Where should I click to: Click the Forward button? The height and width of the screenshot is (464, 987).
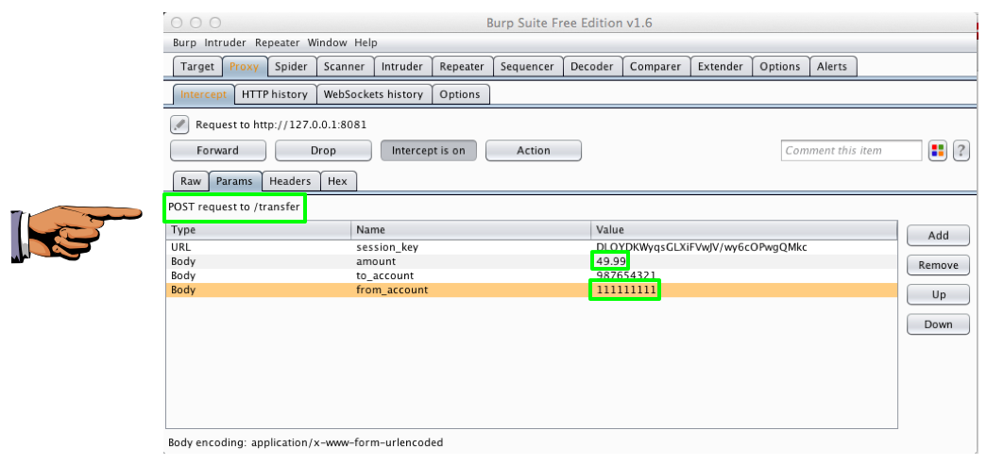pos(218,150)
